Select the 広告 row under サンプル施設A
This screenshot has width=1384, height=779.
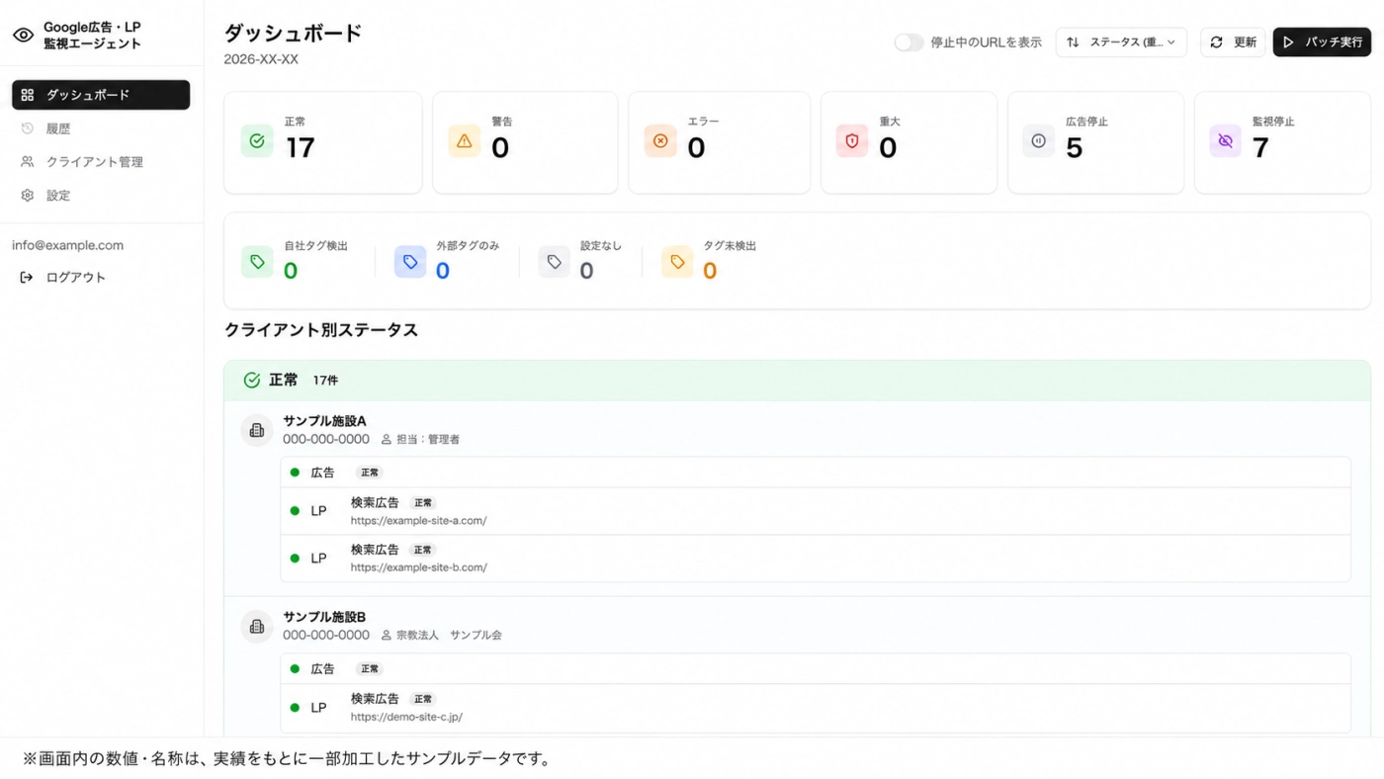pos(816,473)
